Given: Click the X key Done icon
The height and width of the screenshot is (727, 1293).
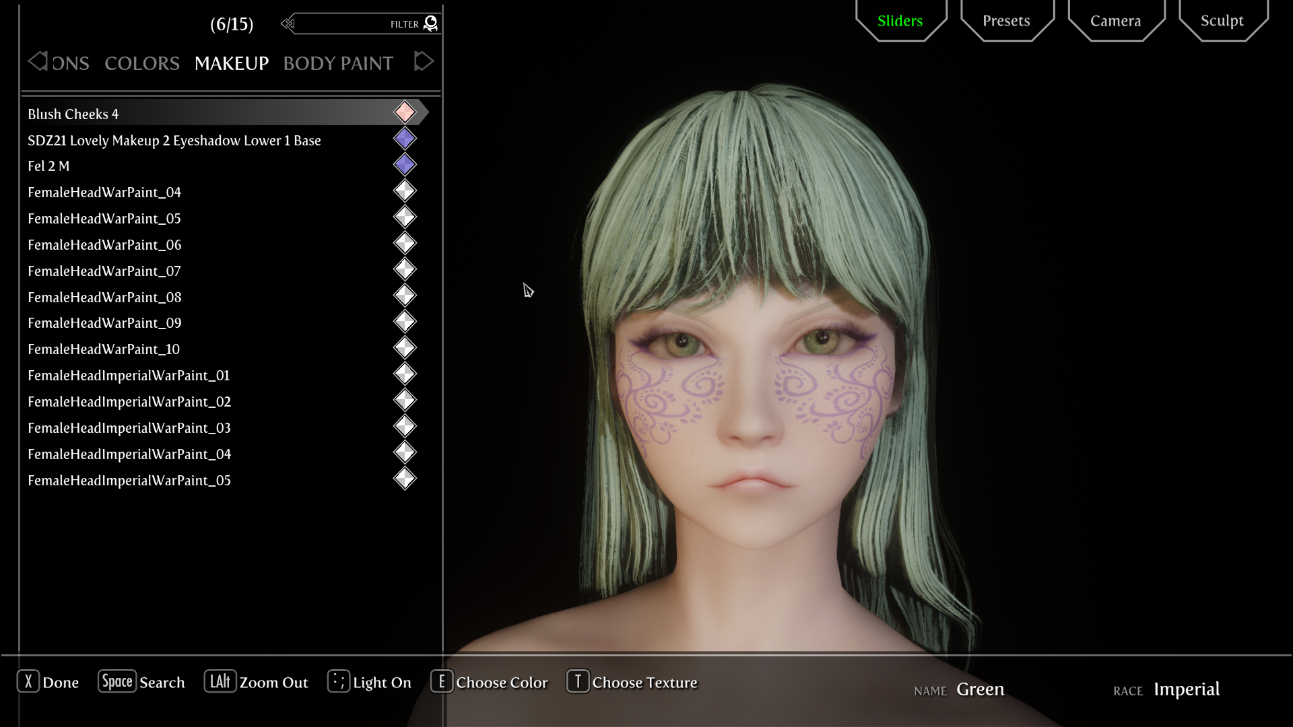Looking at the screenshot, I should click(x=28, y=682).
